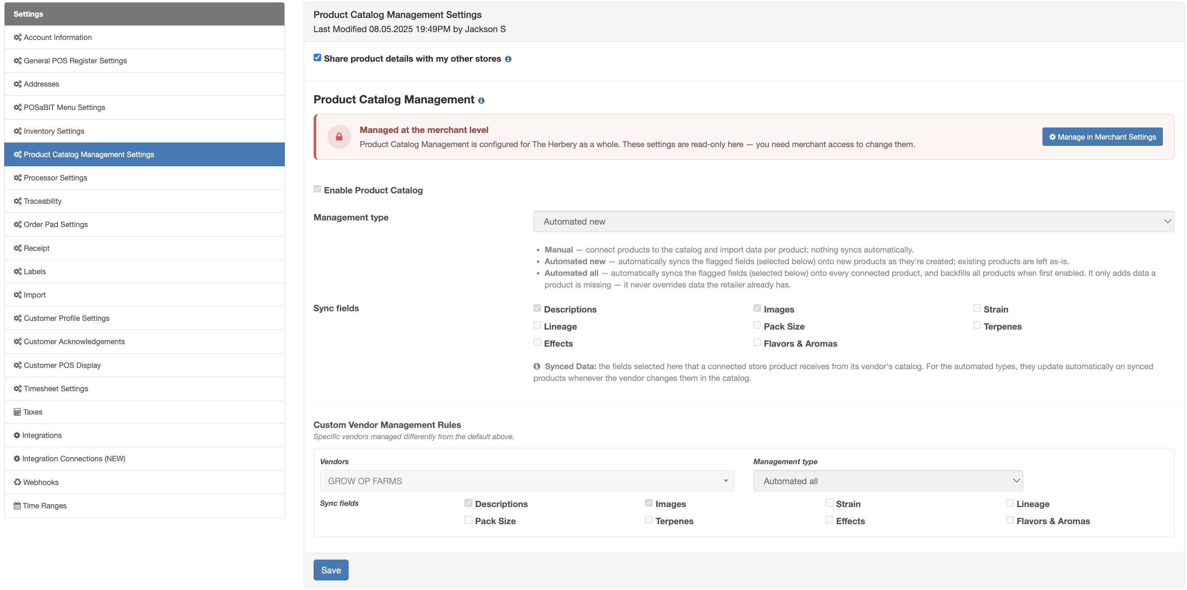Click the gears icon beside Import
1187x590 pixels.
coord(17,295)
